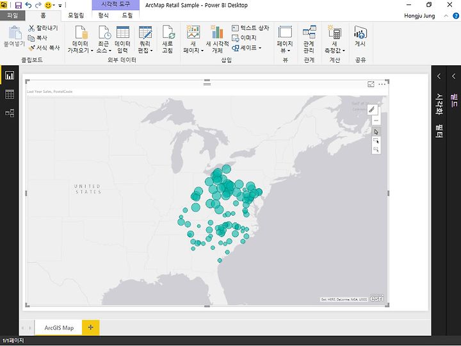Image resolution: width=461 pixels, height=346 pixels.
Task: Click the 1/1페이지 status bar text
Action: pyautogui.click(x=13, y=340)
